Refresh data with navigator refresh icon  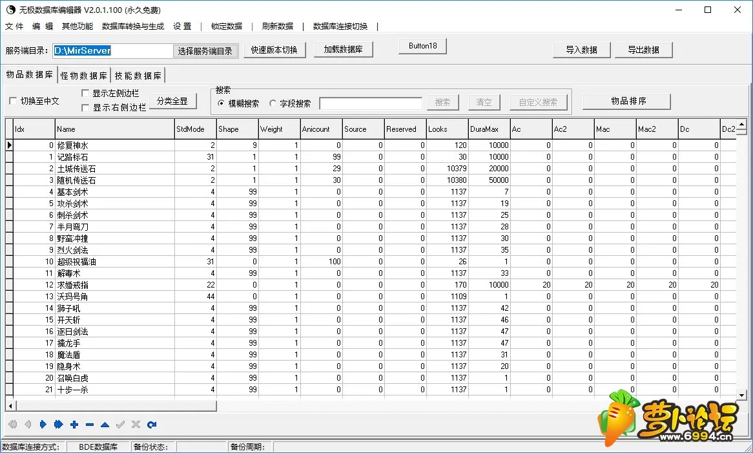pos(152,425)
